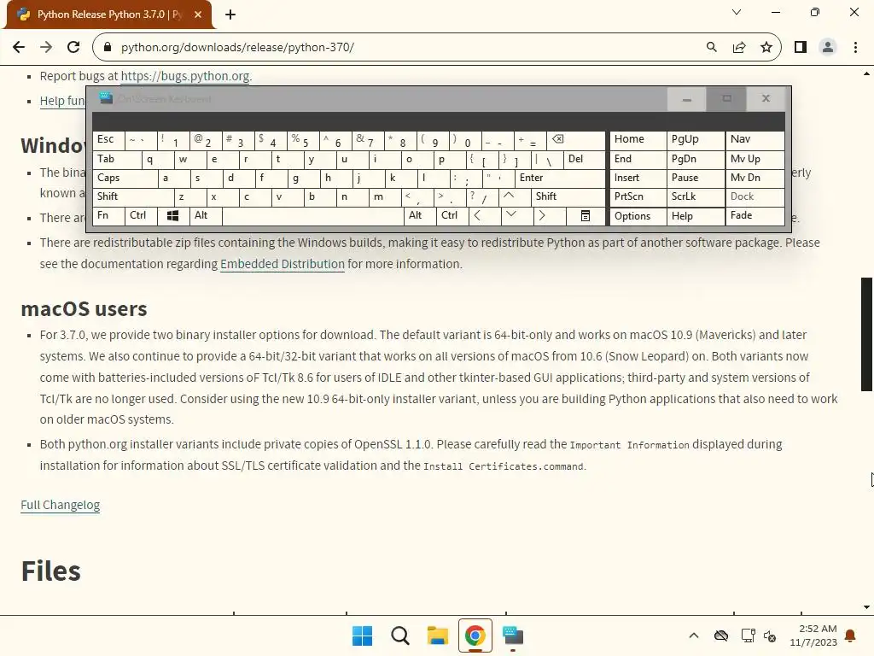The image size is (874, 656).
Task: Click the backspace key on On-Screen Keyboard
Action: tap(576, 140)
